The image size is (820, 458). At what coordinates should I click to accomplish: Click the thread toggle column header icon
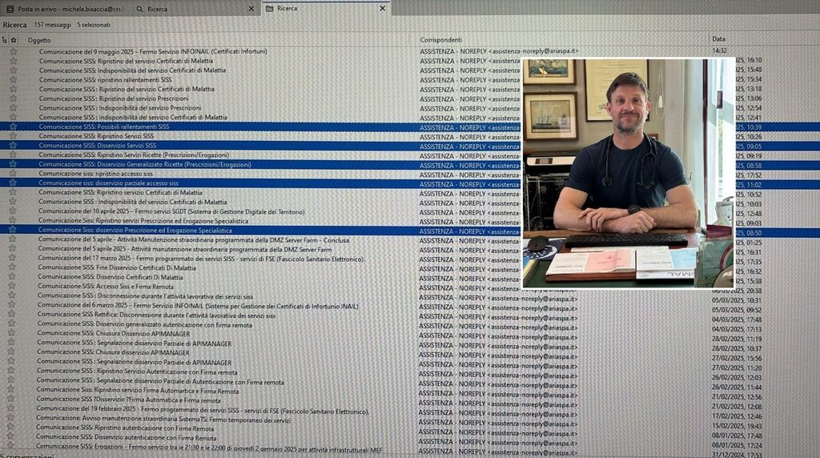pos(4,39)
